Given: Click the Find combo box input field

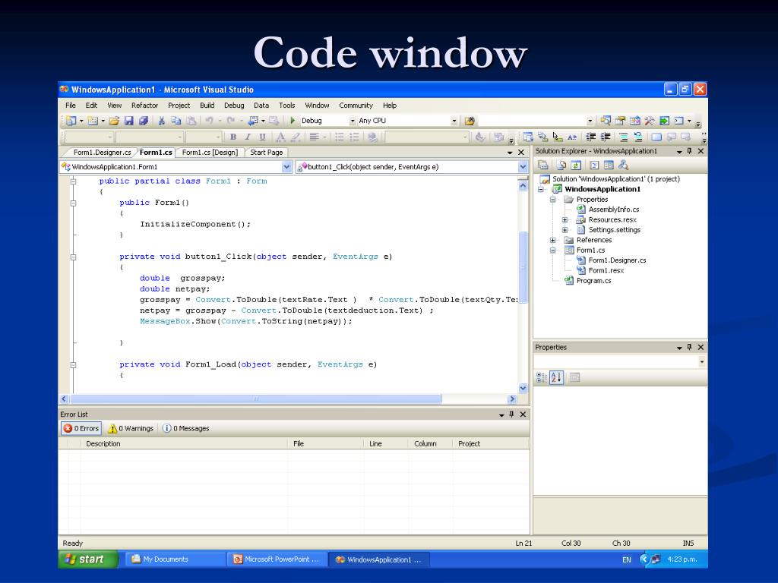Looking at the screenshot, I should tap(533, 121).
